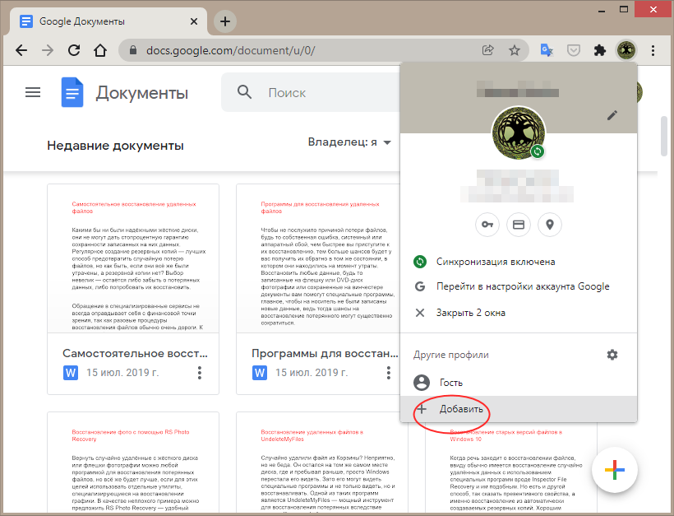
Task: Click the Google Docs logo
Action: 72,92
